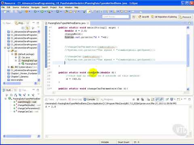Toggle the green dot filter in Outline

[29, 95]
